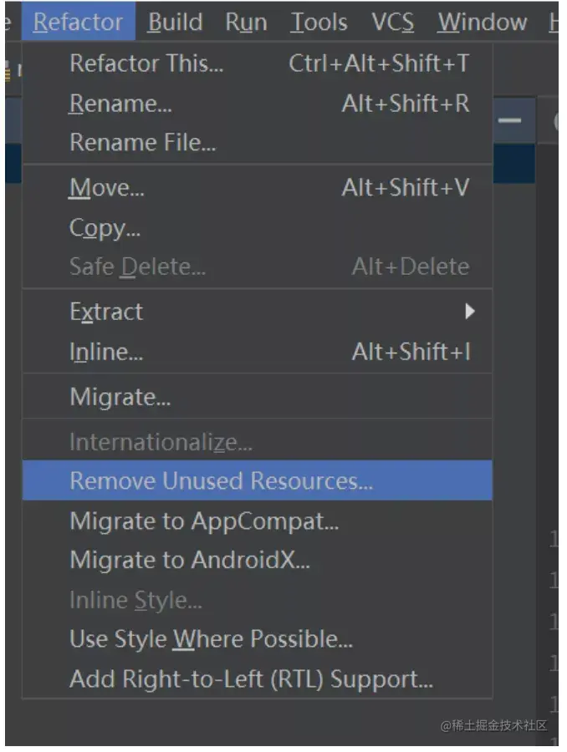
Task: Choose Inline... from Refactor menu
Action: 258,352
